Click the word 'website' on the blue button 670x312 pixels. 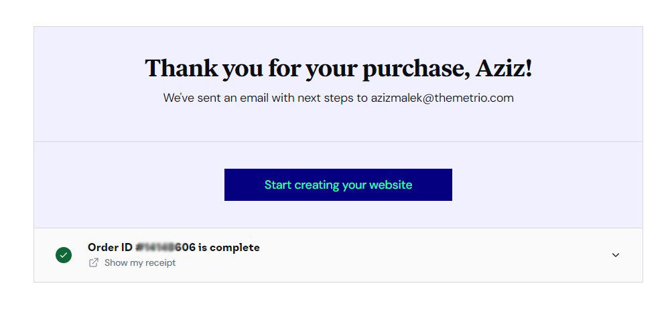point(391,184)
